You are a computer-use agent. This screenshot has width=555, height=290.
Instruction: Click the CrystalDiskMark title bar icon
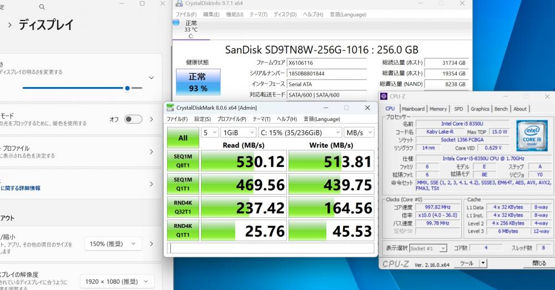(170, 108)
